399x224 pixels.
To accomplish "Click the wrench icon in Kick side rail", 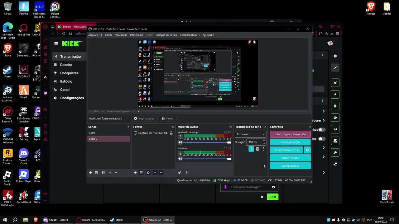I will (335, 152).
